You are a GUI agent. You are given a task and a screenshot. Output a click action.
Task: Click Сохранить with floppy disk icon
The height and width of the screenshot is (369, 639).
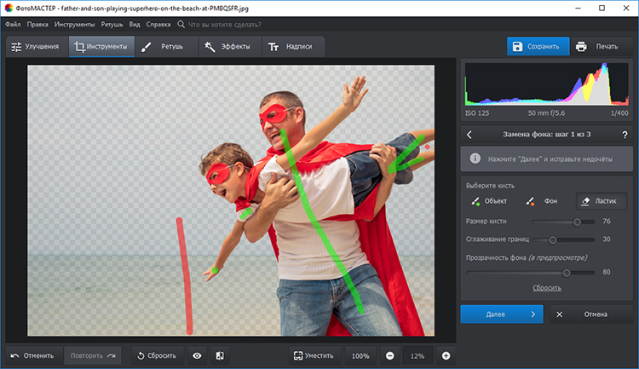535,46
